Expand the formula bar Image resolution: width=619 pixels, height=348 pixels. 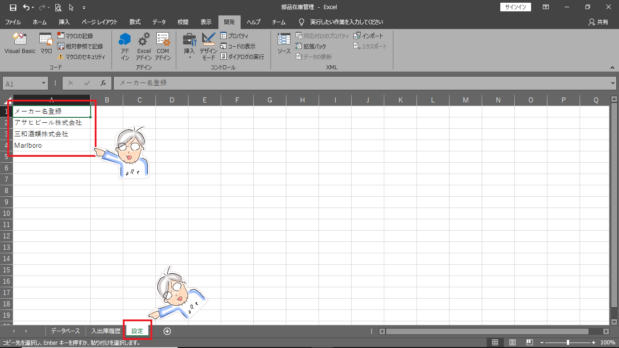pyautogui.click(x=613, y=83)
